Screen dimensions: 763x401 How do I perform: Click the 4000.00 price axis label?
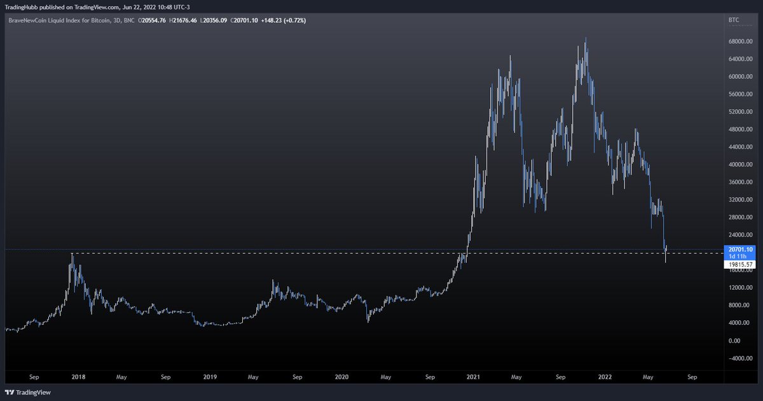pyautogui.click(x=739, y=323)
